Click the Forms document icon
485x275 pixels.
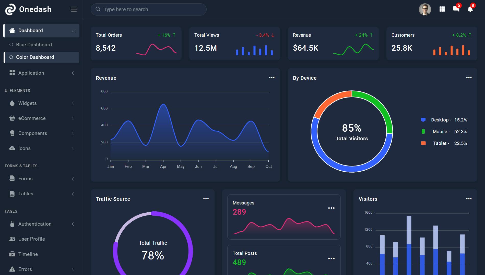tap(12, 178)
